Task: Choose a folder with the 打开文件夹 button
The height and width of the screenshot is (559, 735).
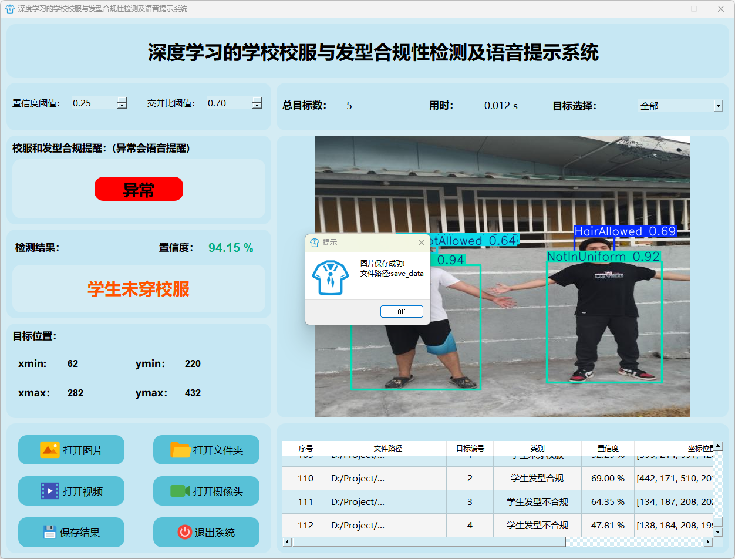Action: tap(206, 450)
